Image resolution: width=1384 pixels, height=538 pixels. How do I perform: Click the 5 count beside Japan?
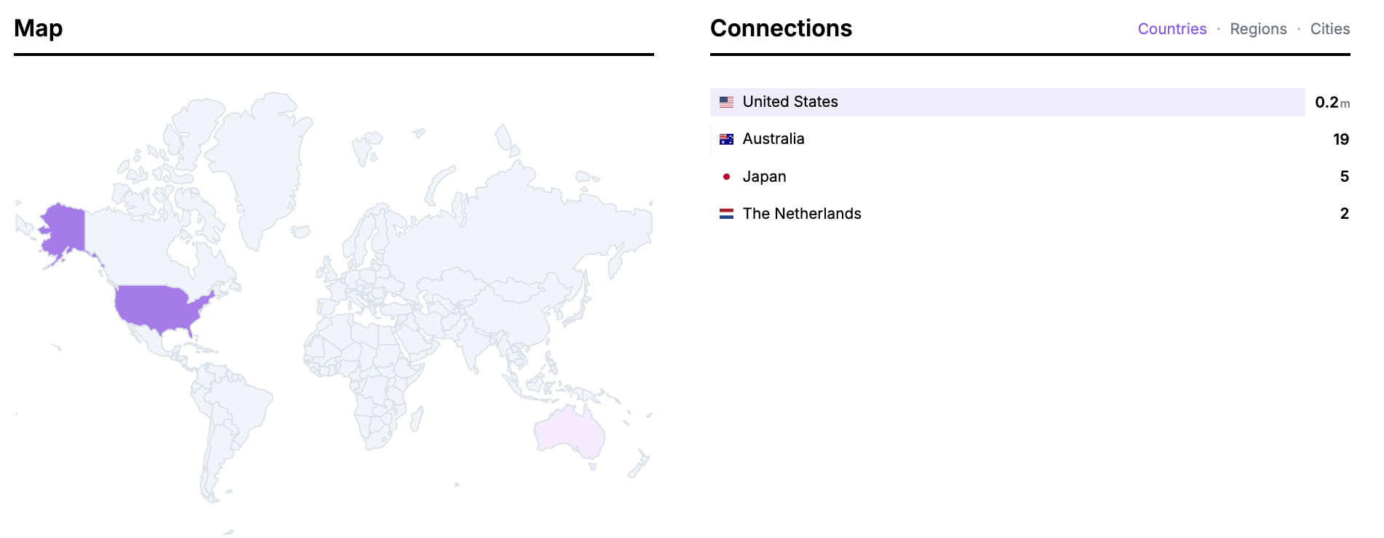[x=1345, y=176]
